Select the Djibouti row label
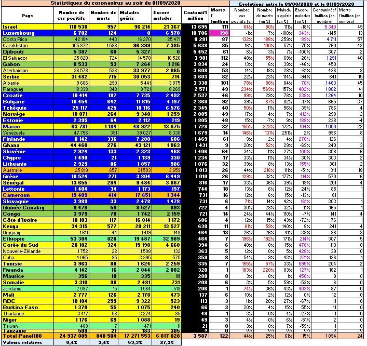 (28, 52)
